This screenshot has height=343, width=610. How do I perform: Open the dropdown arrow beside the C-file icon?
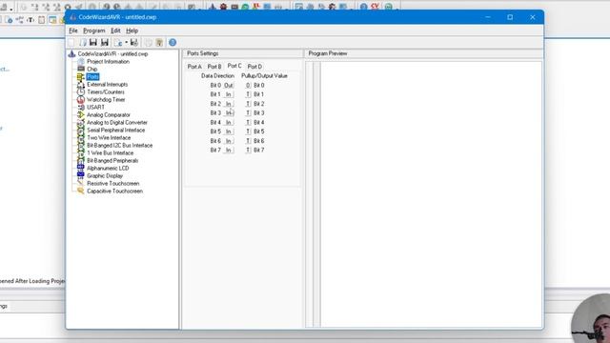point(126,42)
